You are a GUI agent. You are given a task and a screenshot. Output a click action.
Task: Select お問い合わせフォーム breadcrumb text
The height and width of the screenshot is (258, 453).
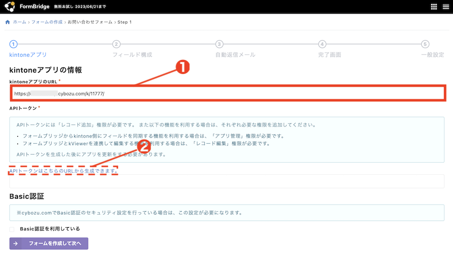[90, 22]
